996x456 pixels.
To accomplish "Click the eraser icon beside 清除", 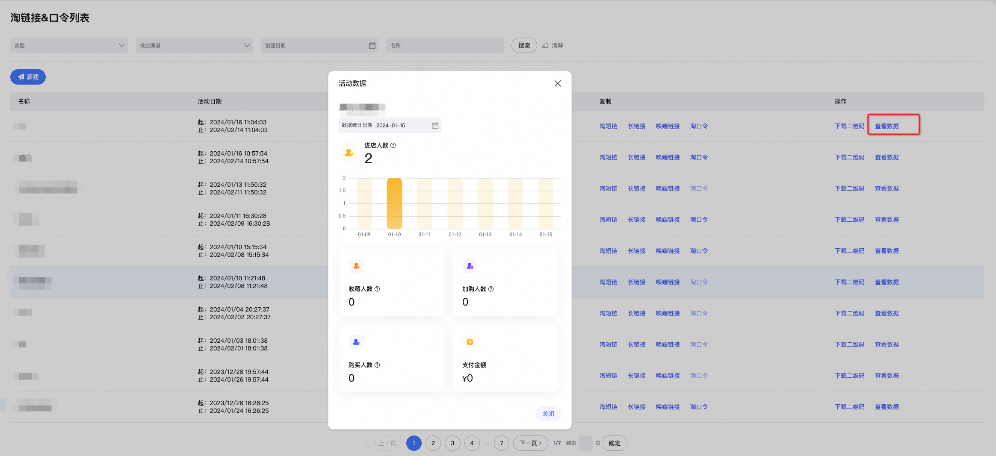I will pos(545,45).
